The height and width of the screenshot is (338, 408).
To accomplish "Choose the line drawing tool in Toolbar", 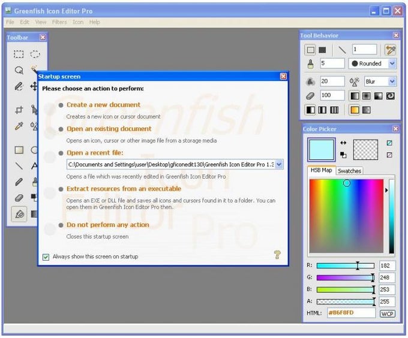I will 19,166.
